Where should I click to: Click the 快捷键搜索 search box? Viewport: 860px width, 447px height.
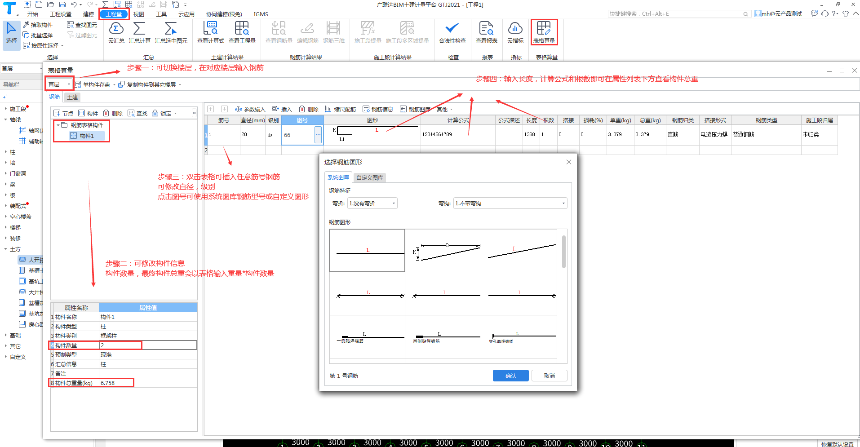pyautogui.click(x=678, y=14)
